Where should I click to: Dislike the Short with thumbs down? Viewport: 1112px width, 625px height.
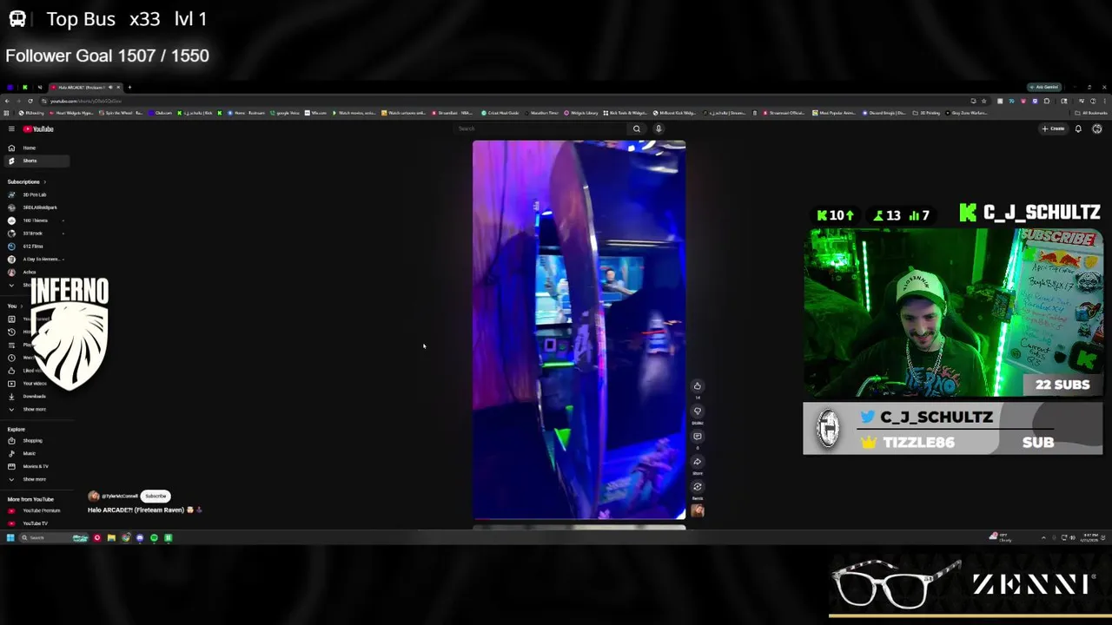click(697, 411)
